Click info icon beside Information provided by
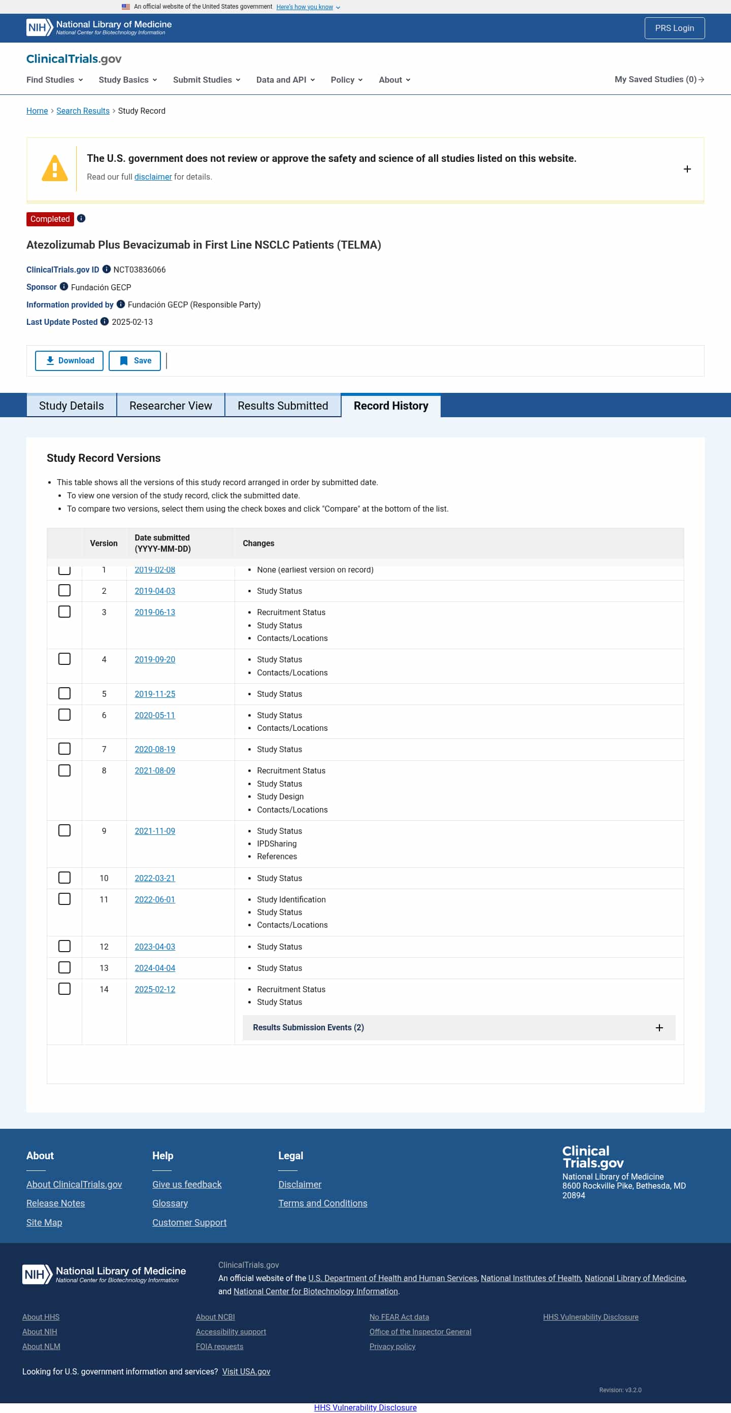Viewport: 731px width, 1413px height. coord(121,304)
